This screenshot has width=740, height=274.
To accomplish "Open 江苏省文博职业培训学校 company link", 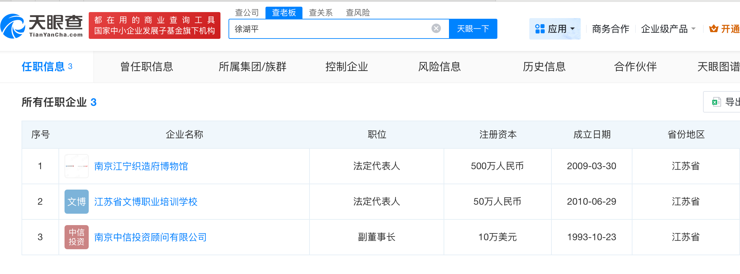I will tap(146, 202).
